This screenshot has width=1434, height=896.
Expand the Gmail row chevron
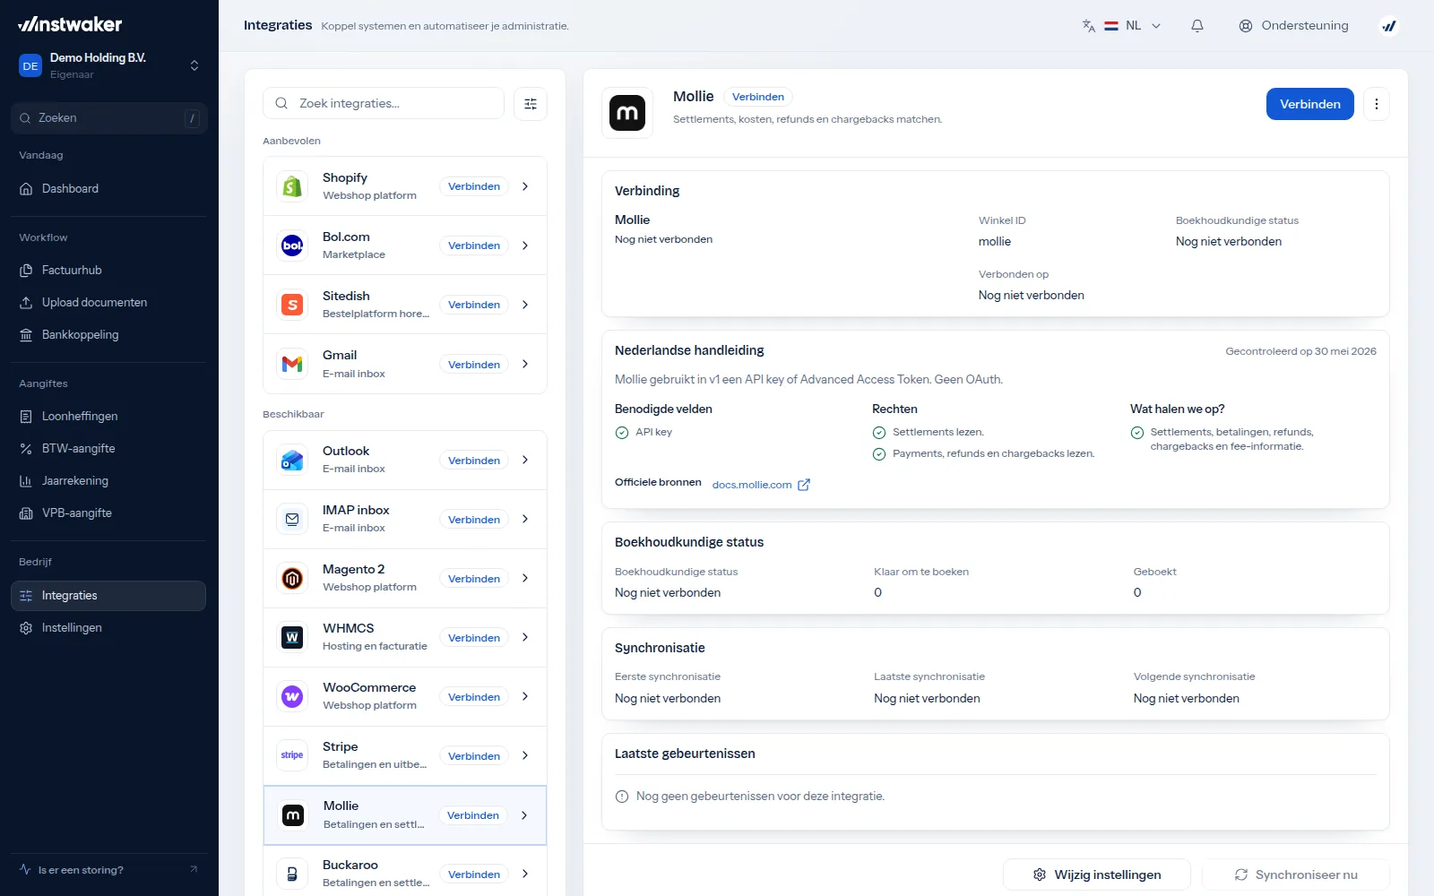click(525, 364)
